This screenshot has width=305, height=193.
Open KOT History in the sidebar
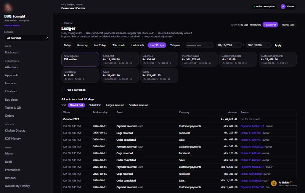pyautogui.click(x=13, y=138)
